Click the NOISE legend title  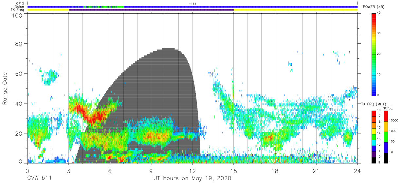tap(388, 108)
